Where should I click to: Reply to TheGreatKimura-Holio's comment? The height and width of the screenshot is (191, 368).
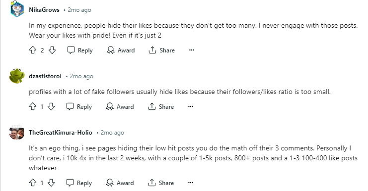(79, 183)
